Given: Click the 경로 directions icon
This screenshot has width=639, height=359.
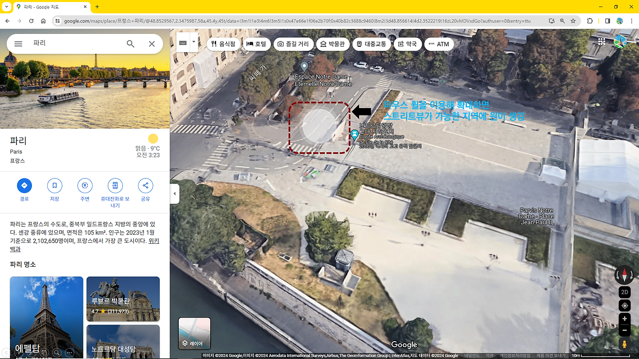Looking at the screenshot, I should (x=24, y=186).
